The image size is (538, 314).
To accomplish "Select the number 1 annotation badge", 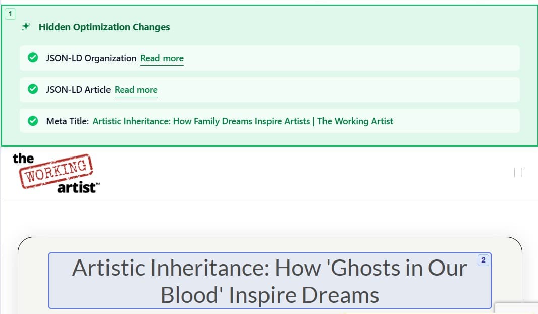I will click(10, 14).
